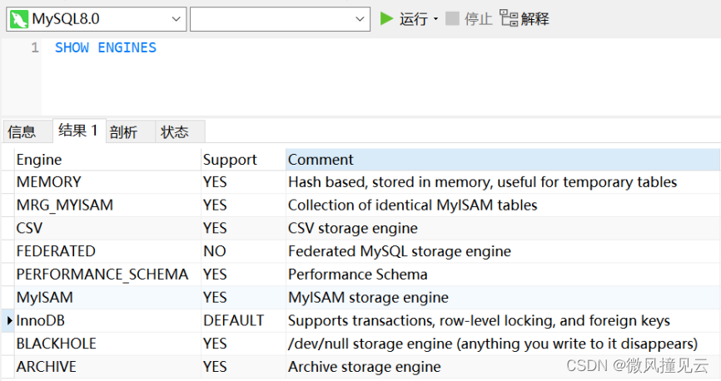Click the gray Stop square icon
721x381 pixels.
452,19
